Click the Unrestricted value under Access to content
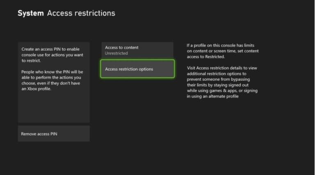This screenshot has width=315, height=175. coord(116,53)
